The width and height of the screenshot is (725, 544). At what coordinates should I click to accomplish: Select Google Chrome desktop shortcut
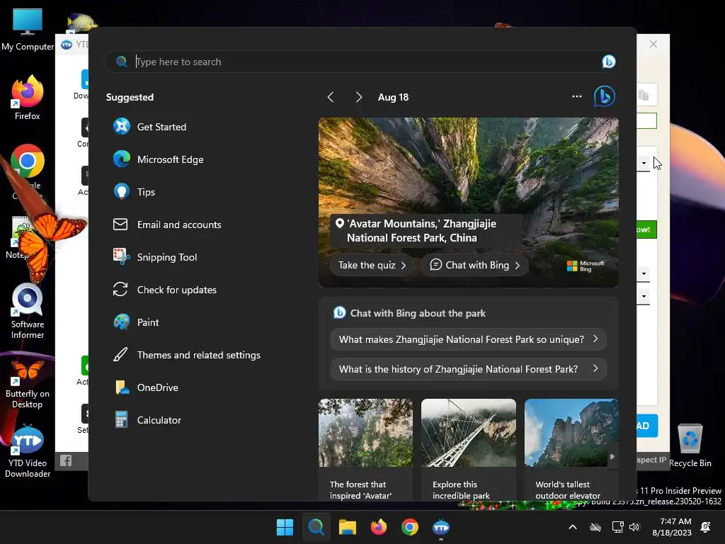(28, 170)
